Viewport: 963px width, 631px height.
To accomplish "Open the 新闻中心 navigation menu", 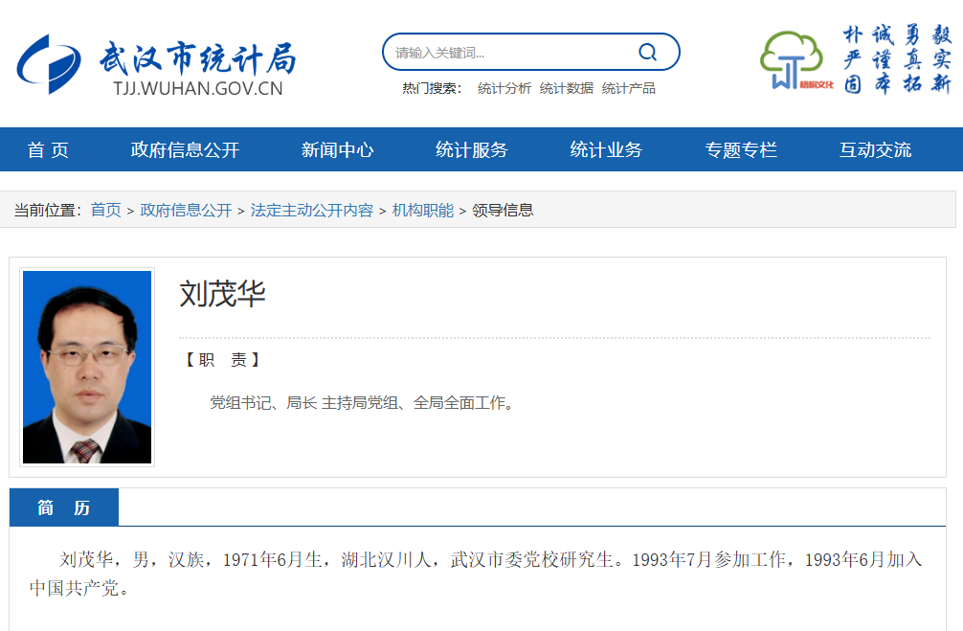I will 336,149.
